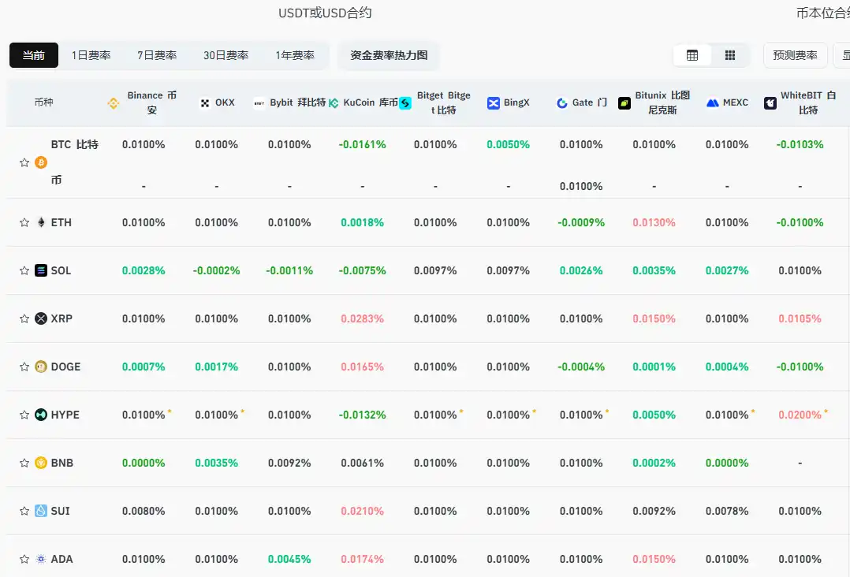850x577 pixels.
Task: Click ETH Gate rate -0.0009%
Action: tap(581, 222)
